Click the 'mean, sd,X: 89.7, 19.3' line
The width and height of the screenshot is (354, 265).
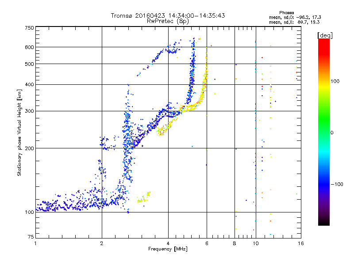pyautogui.click(x=294, y=22)
